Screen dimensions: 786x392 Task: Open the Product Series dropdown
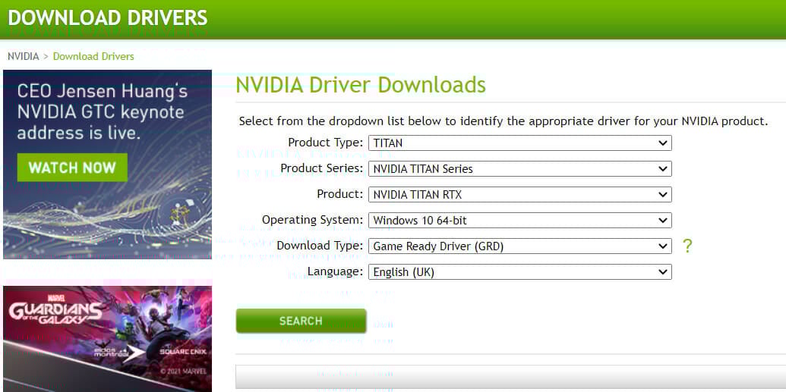[519, 169]
